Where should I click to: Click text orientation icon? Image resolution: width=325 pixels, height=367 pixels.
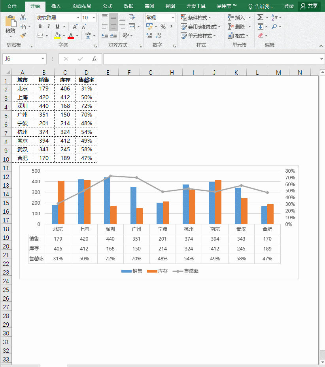click(x=126, y=35)
